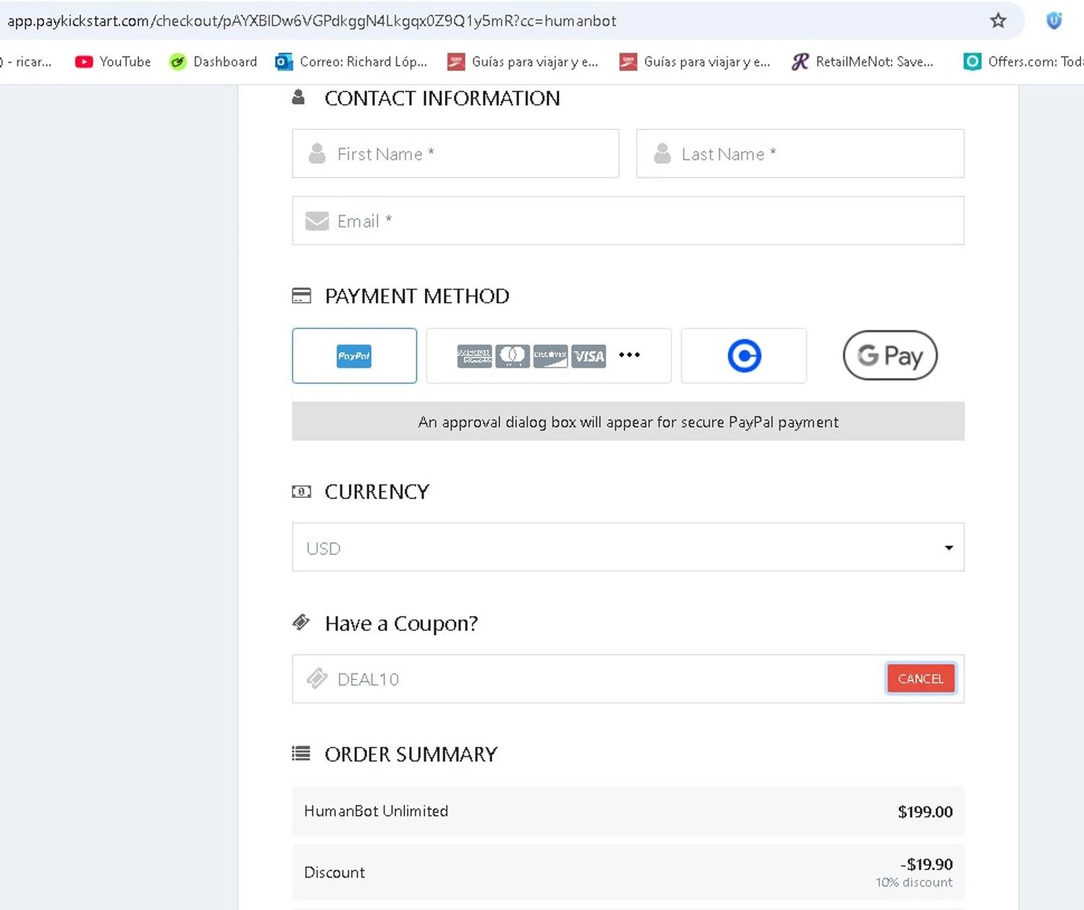Click the Have a Coupon? heading

pyautogui.click(x=401, y=623)
